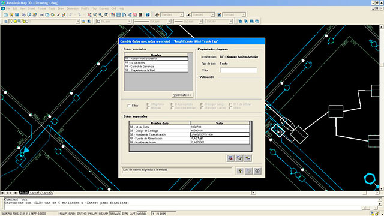Screen dimensions: 384x216
Task: Open the Map menu
Action: [94, 8]
